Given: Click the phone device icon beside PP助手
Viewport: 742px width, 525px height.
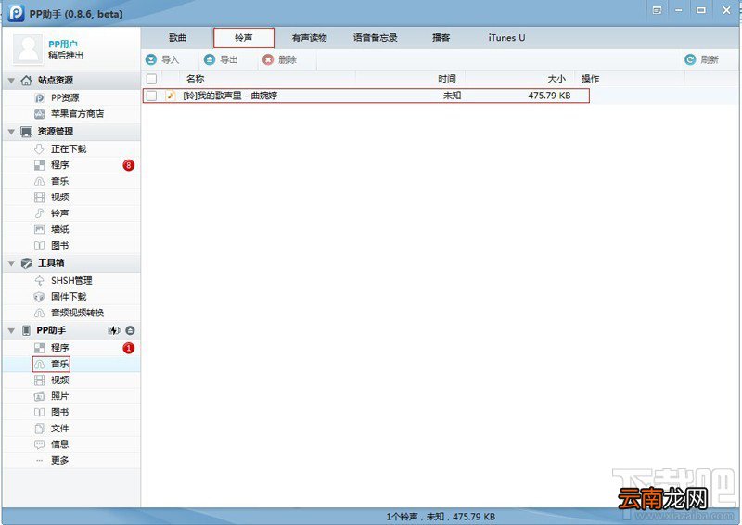Looking at the screenshot, I should point(27,330).
